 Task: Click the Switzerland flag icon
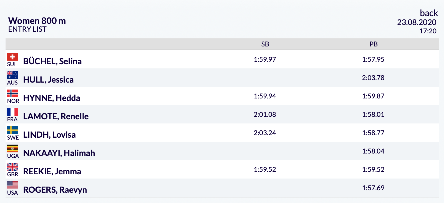pos(12,57)
